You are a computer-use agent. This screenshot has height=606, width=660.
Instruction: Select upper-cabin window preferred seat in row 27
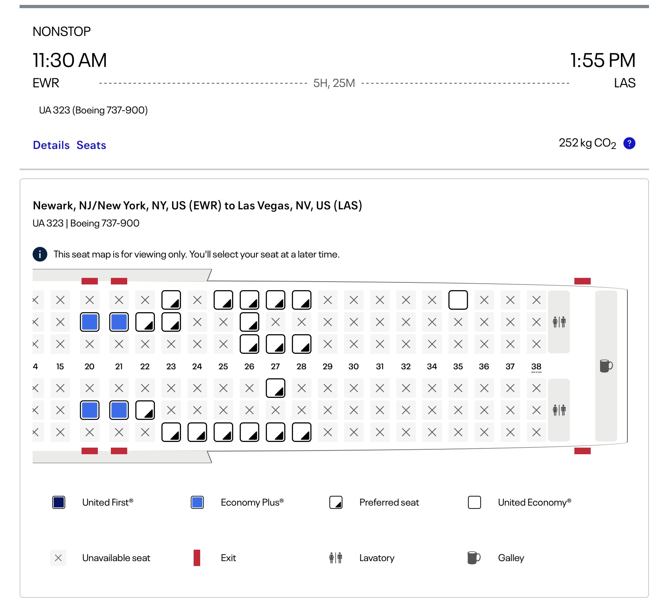click(x=276, y=300)
